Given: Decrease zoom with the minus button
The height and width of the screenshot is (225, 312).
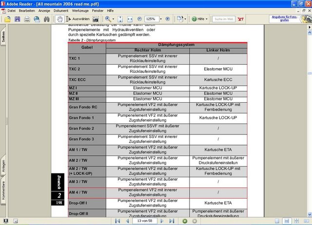Looking at the screenshot, I should tap(139, 19).
